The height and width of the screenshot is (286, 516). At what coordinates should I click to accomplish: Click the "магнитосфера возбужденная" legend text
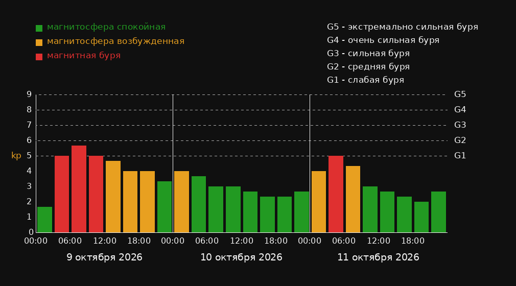pos(116,41)
